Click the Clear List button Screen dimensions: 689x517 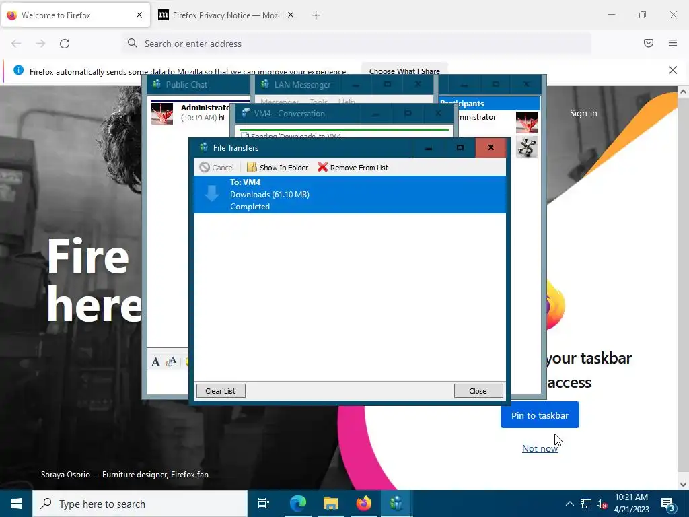(220, 391)
